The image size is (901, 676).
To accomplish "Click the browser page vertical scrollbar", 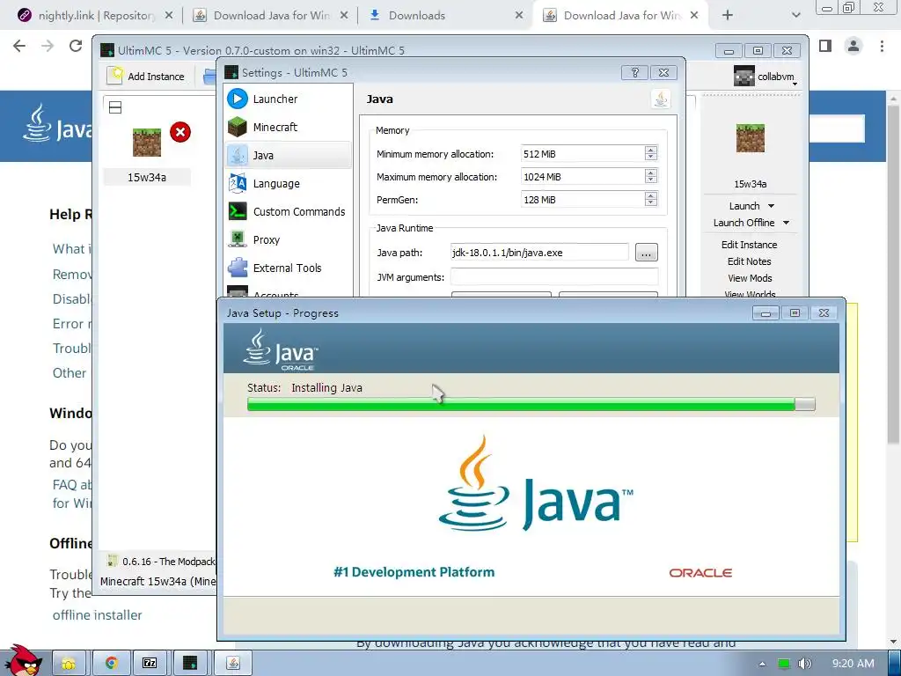I will pyautogui.click(x=894, y=276).
